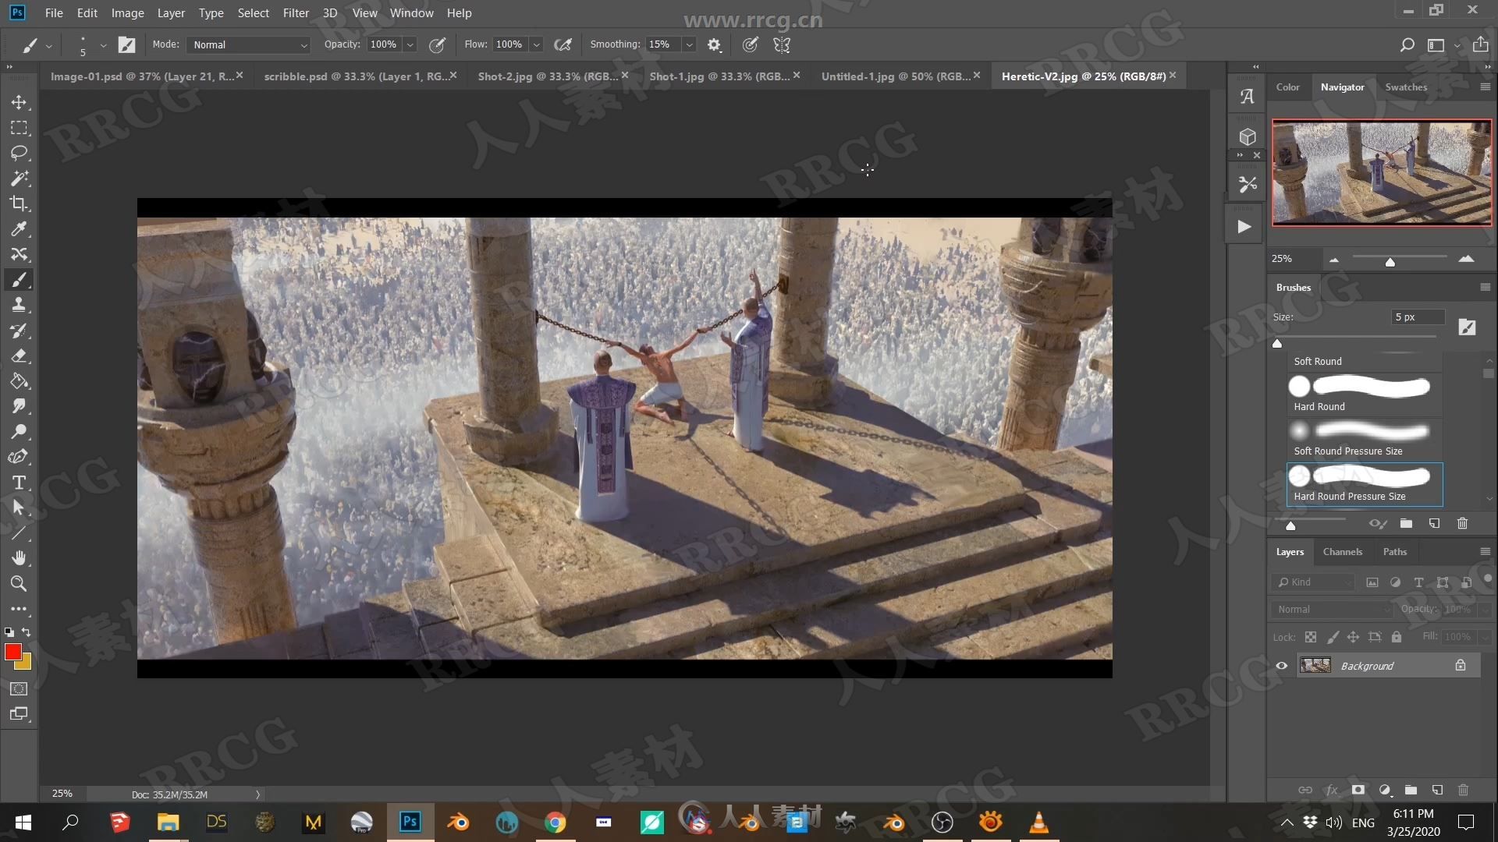Toggle lock transparent pixels in Layers
The height and width of the screenshot is (842, 1498).
tap(1311, 637)
